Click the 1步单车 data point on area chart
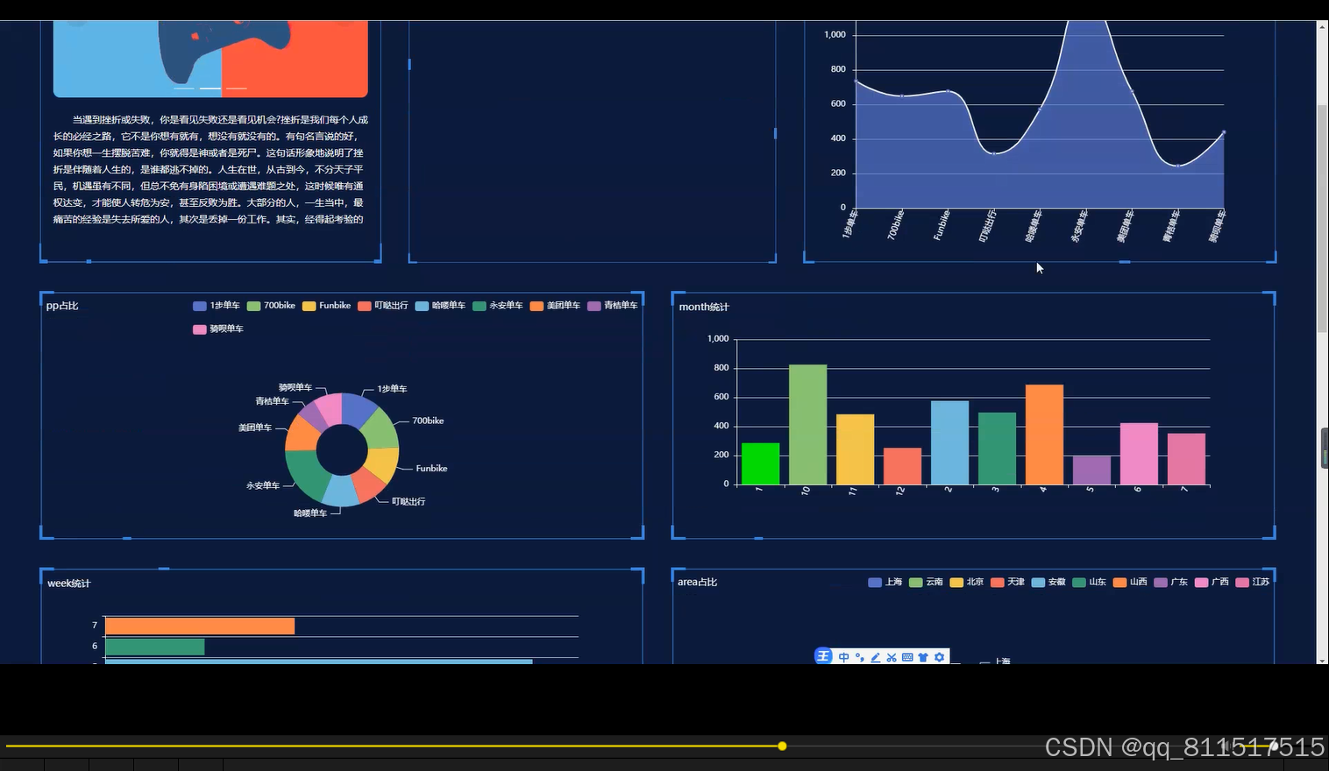This screenshot has height=771, width=1329. click(x=856, y=81)
